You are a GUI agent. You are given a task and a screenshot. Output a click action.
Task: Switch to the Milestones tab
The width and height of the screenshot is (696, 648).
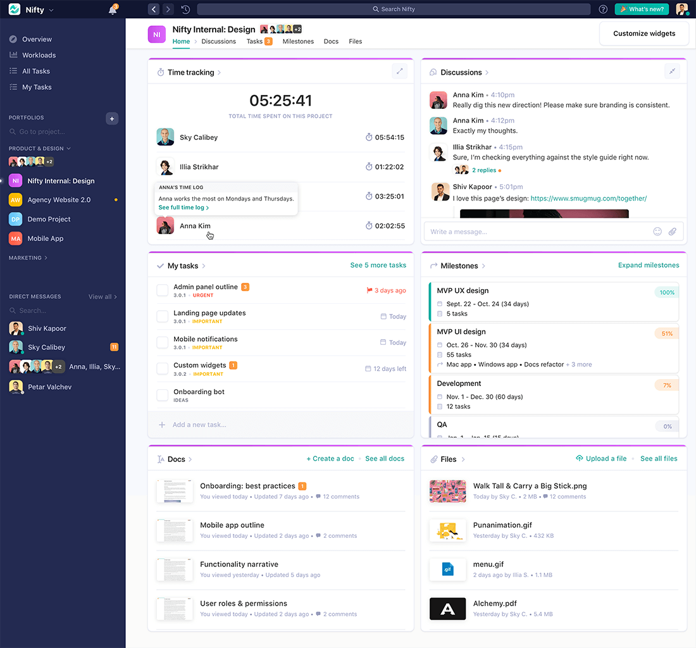[x=298, y=41]
